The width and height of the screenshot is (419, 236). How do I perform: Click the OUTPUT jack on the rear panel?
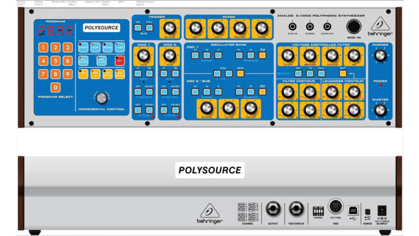(273, 209)
